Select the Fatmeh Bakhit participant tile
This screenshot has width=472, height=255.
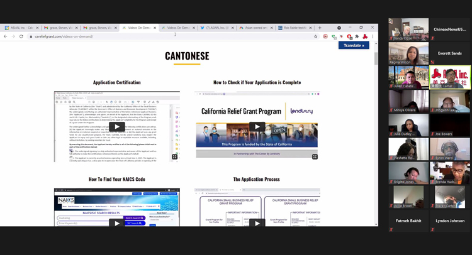point(408,220)
